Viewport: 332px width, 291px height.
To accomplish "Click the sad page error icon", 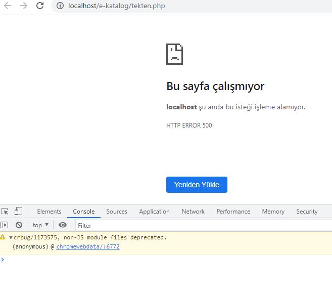I will pyautogui.click(x=174, y=54).
